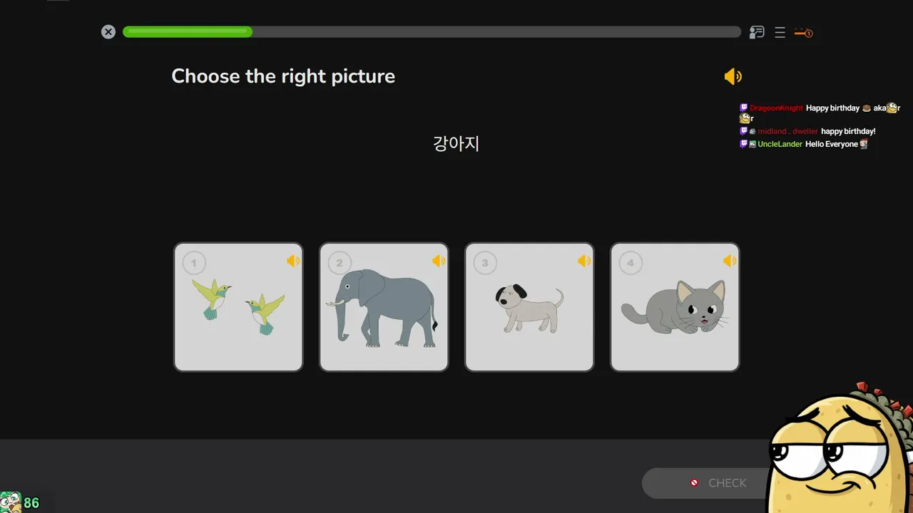The height and width of the screenshot is (513, 913).
Task: Play audio on the elephant card
Action: 439,261
